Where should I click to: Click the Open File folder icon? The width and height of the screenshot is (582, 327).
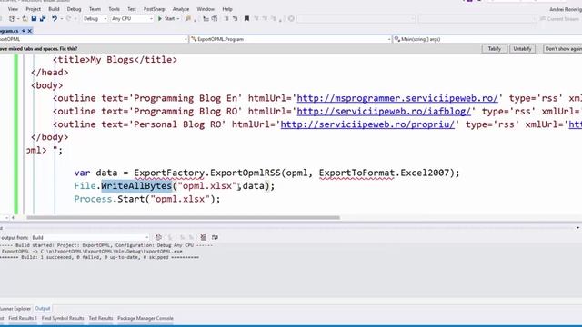point(25,18)
